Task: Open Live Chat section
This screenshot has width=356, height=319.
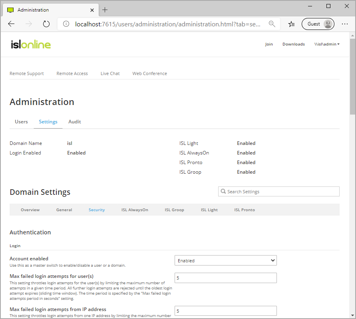Action: pos(110,73)
